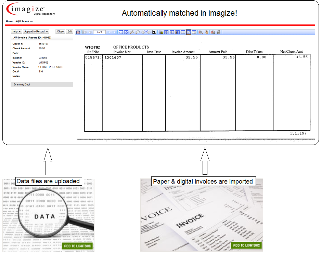This screenshot has width=321, height=253.
Task: Select the layout icon with orange left panel
Action: [178, 32]
